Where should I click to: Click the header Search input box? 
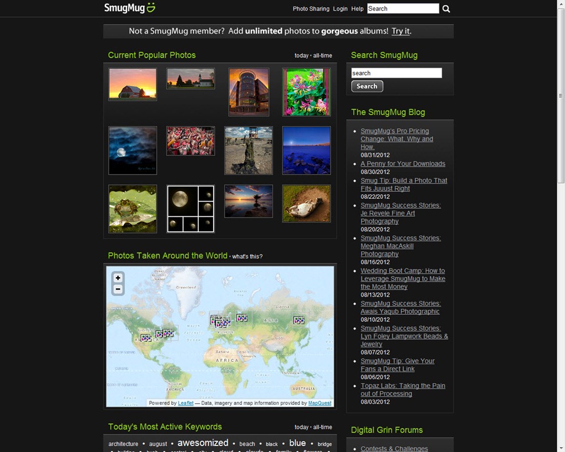[403, 9]
